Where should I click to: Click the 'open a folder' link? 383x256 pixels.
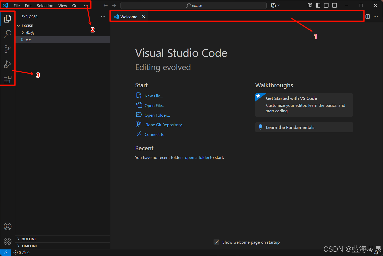pyautogui.click(x=197, y=157)
